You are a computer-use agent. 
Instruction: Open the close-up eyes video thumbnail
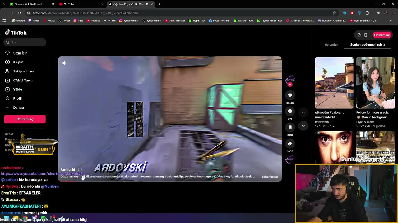pos(334,147)
